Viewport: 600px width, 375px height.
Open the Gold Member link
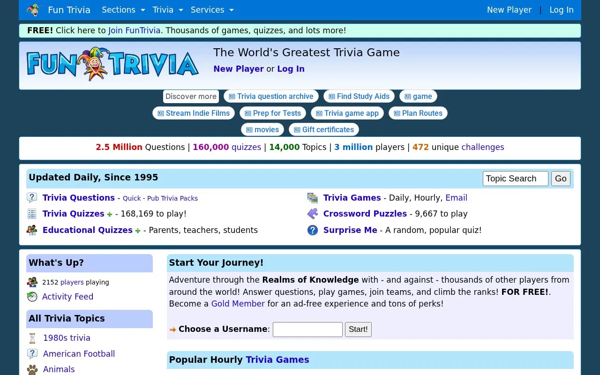pos(238,304)
